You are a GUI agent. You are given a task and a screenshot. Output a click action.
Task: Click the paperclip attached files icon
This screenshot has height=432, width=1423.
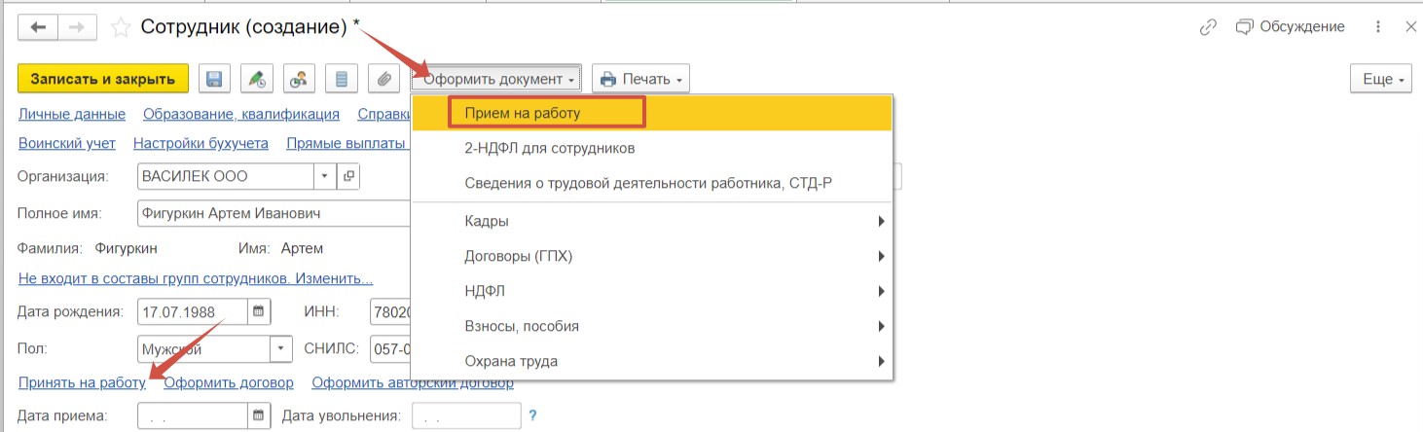click(385, 79)
